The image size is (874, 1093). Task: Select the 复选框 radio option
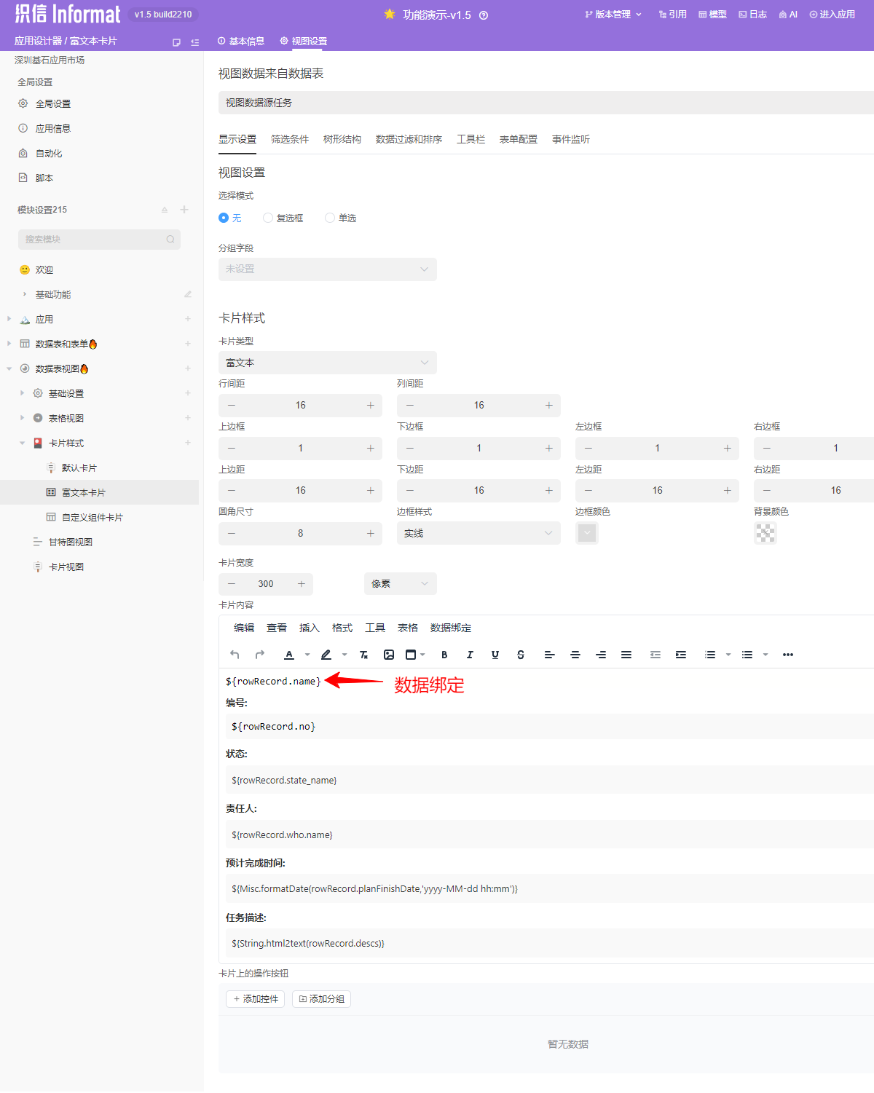pos(268,218)
